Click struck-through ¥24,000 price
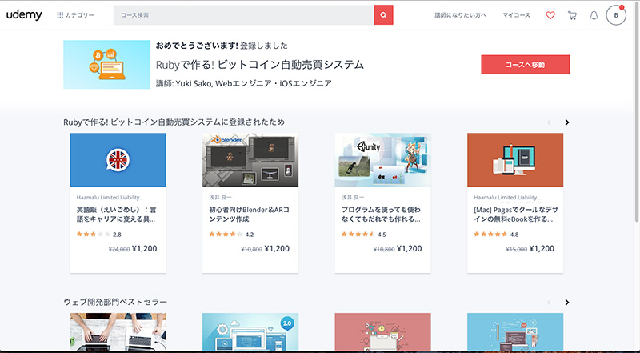Screen dimensions: 640x353 (x=119, y=249)
